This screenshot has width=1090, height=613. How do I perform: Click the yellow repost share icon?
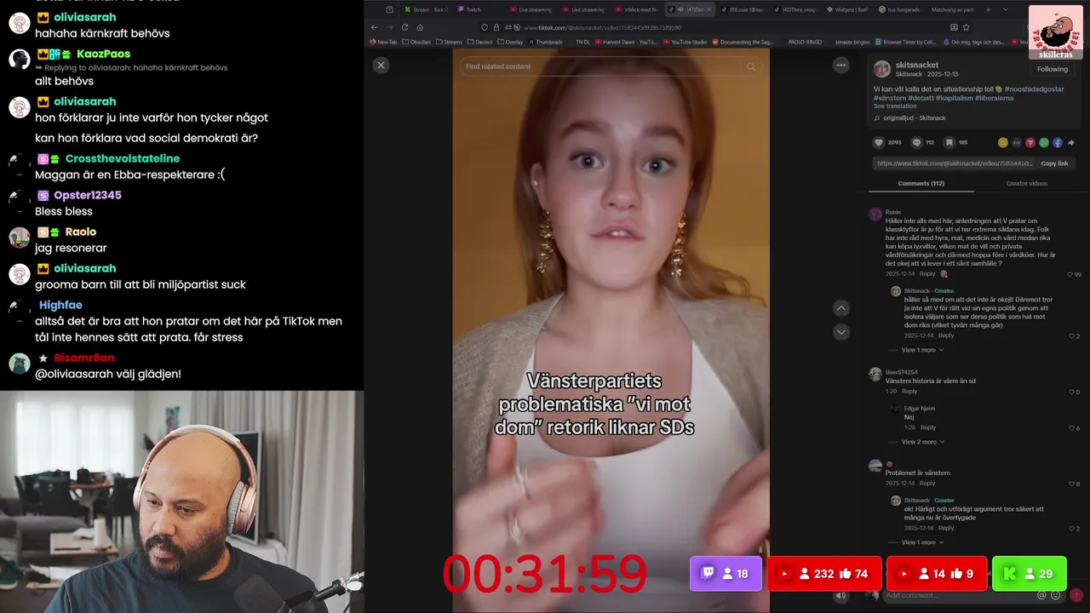pyautogui.click(x=1003, y=142)
